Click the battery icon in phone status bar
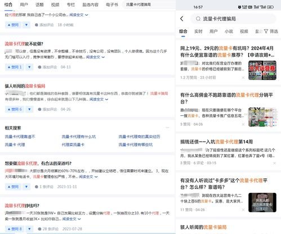The height and width of the screenshot is (234, 281). click(270, 7)
